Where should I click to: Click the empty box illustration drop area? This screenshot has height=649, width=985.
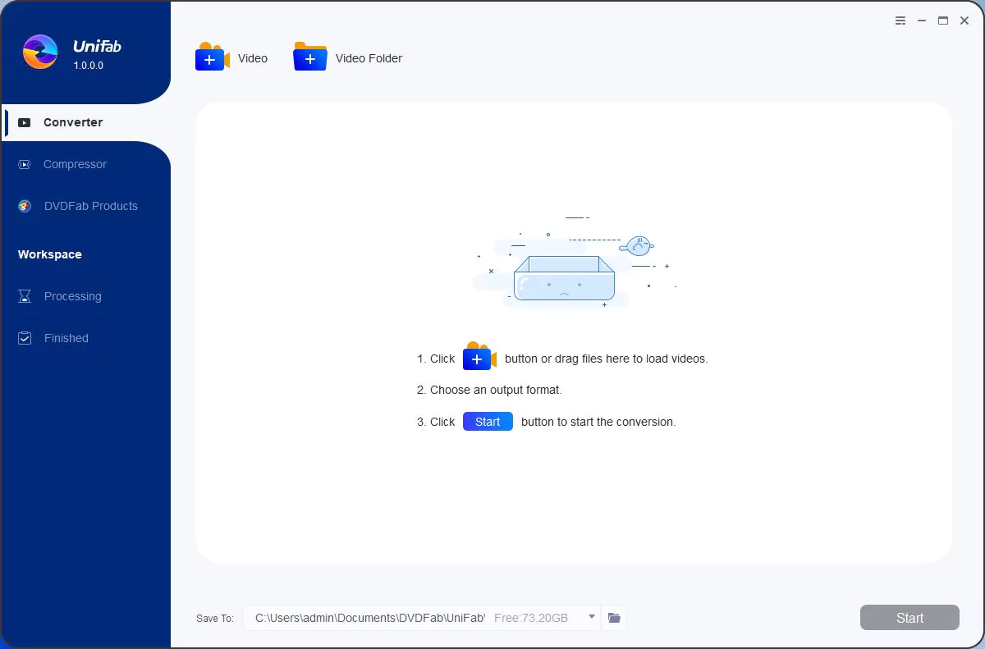pyautogui.click(x=565, y=277)
